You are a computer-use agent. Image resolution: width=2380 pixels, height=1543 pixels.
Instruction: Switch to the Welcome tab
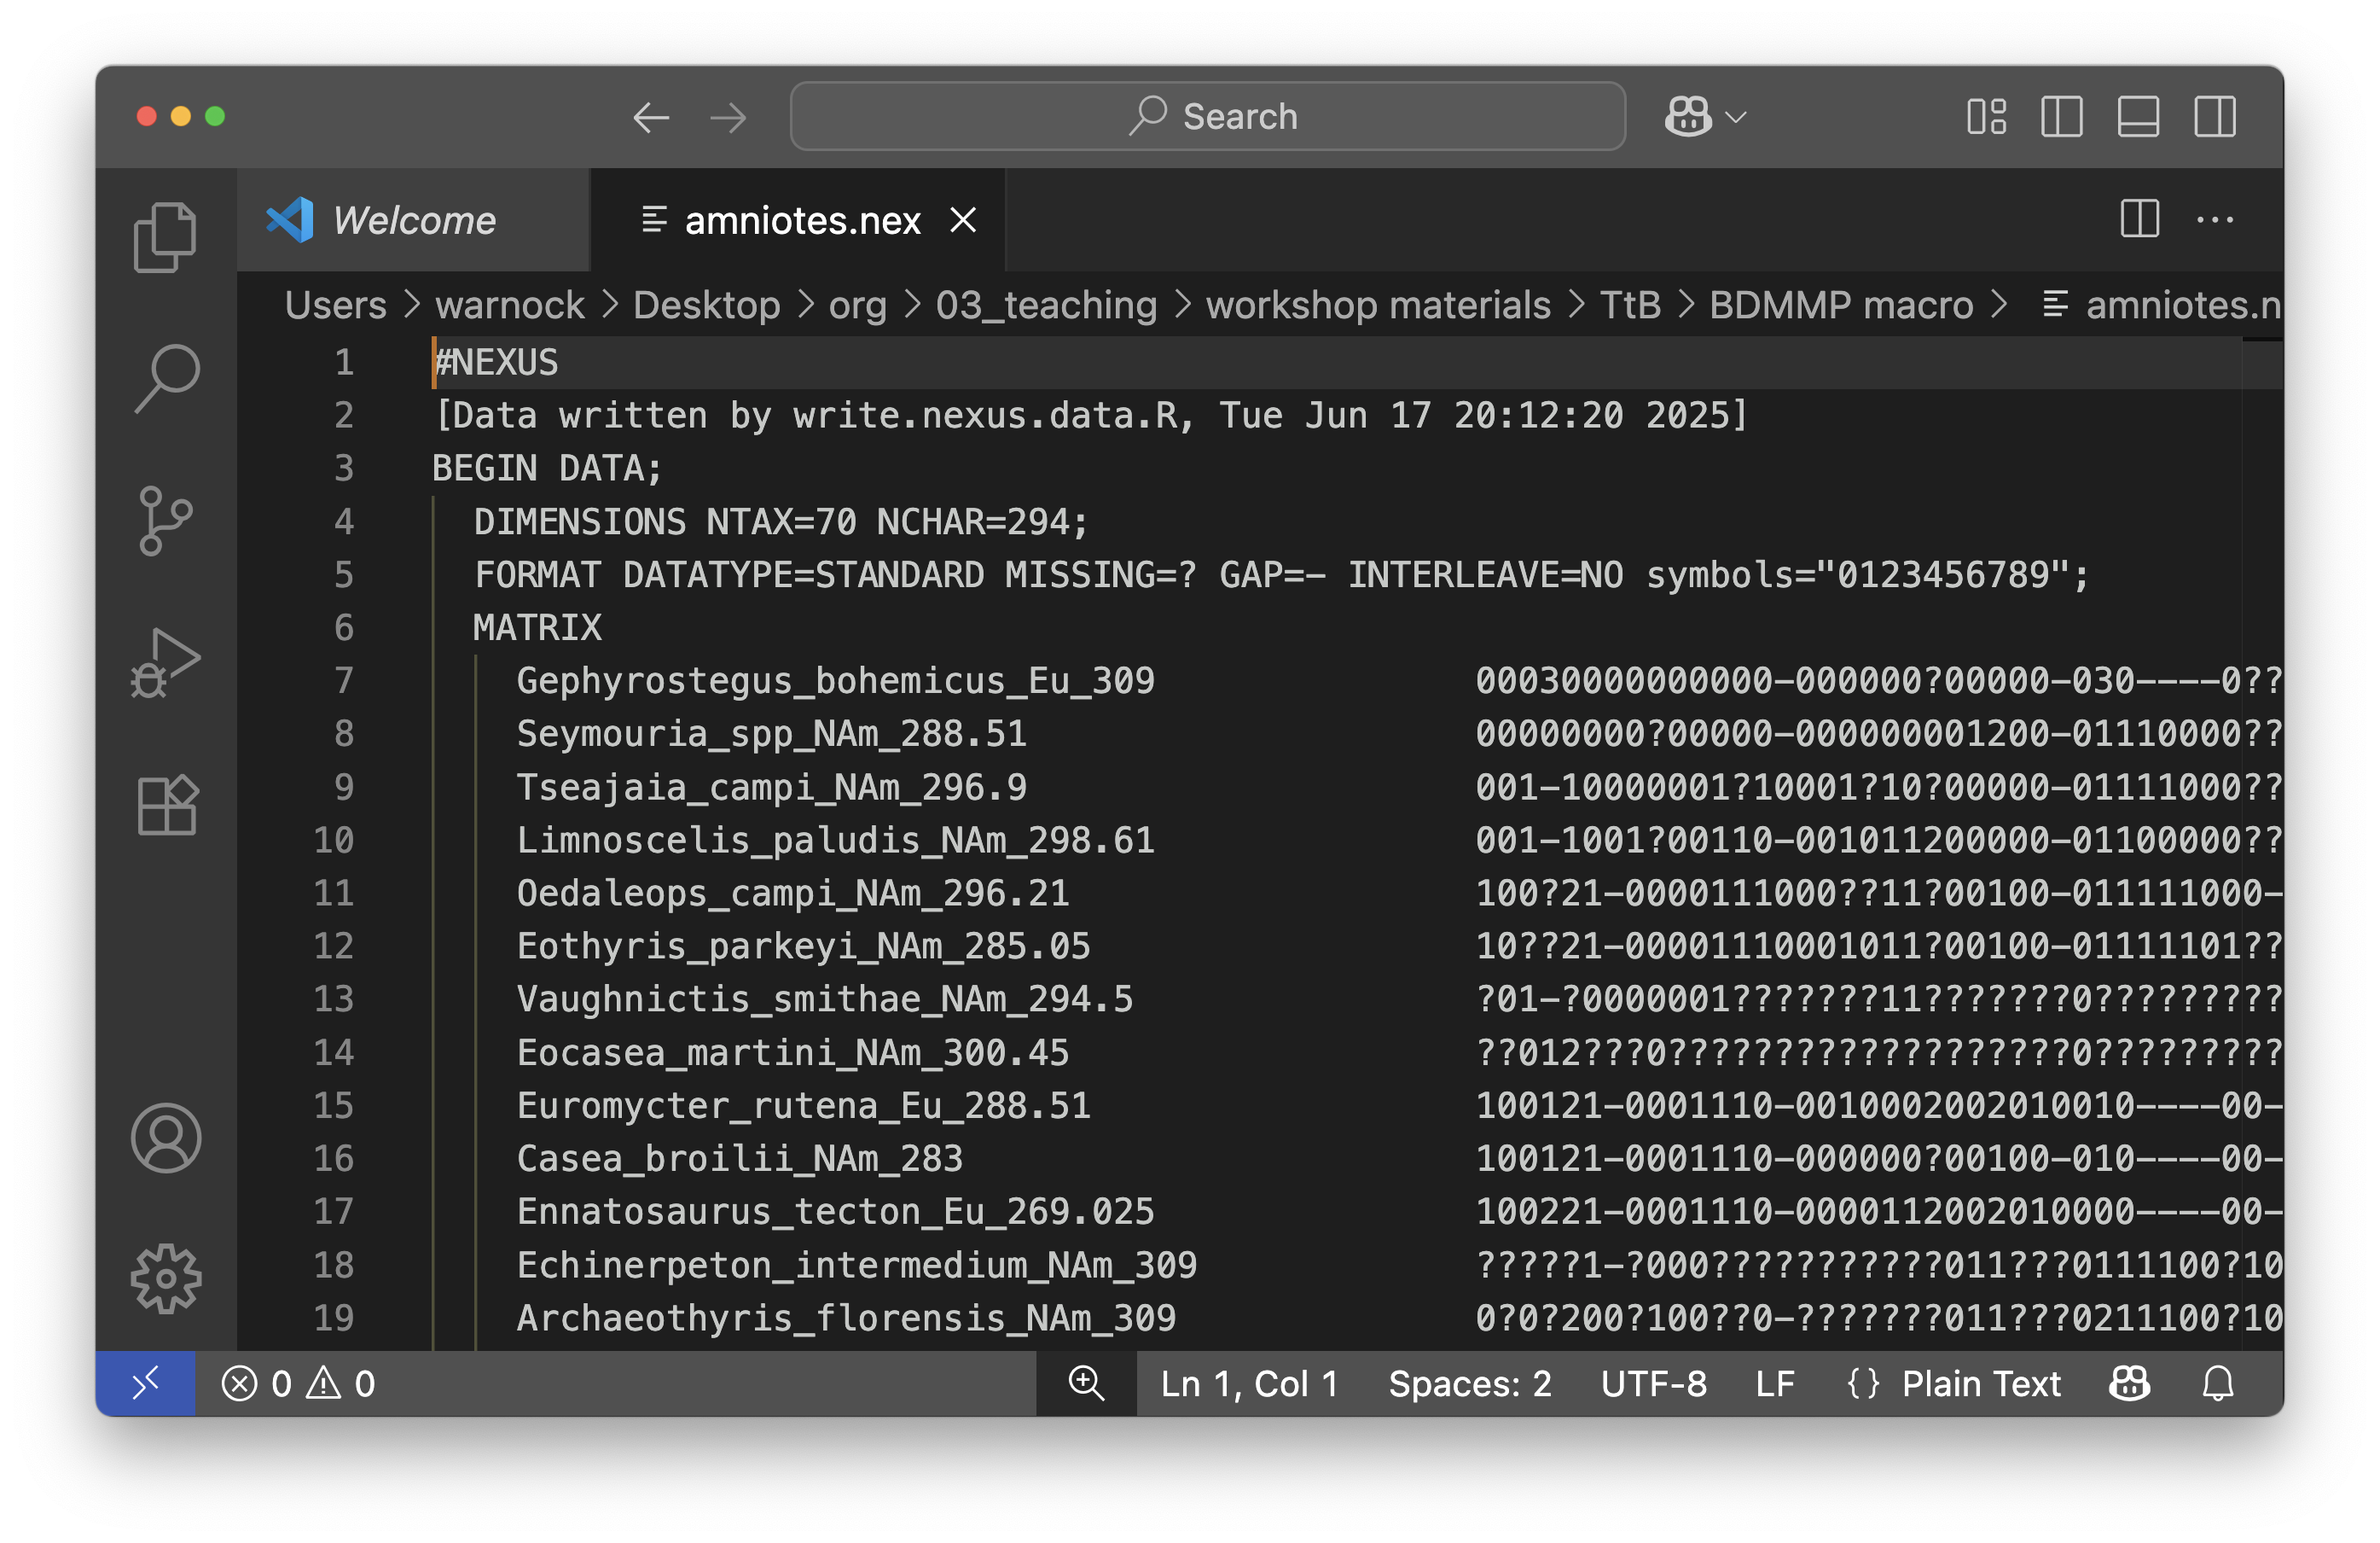pos(414,219)
